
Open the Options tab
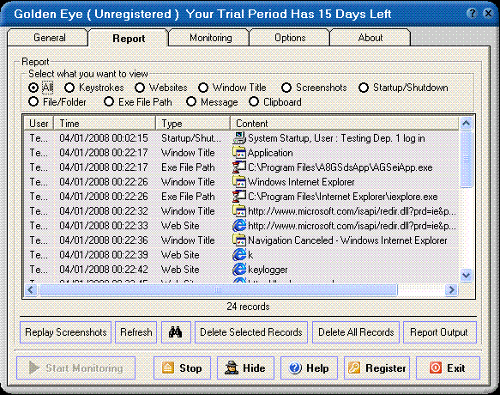click(x=290, y=38)
